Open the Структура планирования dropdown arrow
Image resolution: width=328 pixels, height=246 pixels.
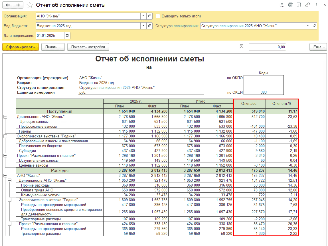coord(308,26)
